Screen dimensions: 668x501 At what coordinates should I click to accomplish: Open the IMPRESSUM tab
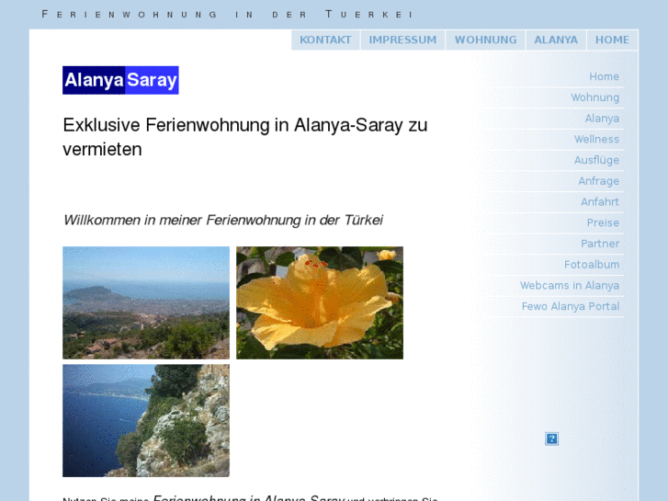pos(402,40)
